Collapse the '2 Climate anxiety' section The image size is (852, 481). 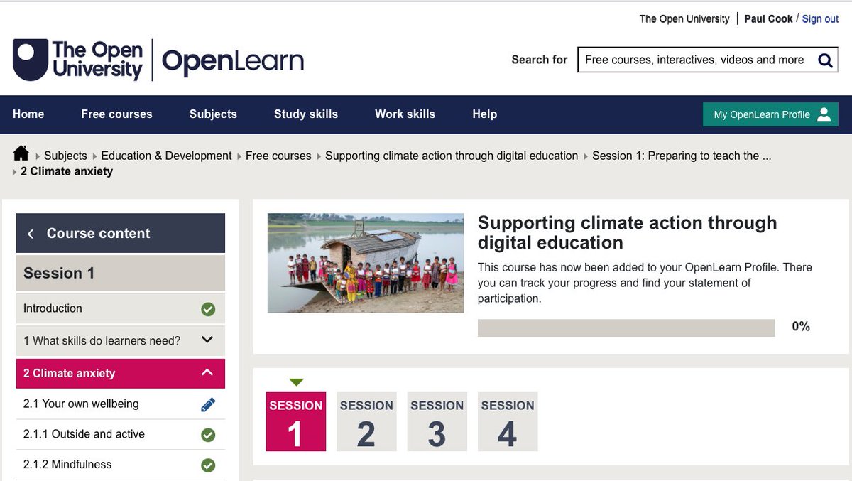(207, 372)
